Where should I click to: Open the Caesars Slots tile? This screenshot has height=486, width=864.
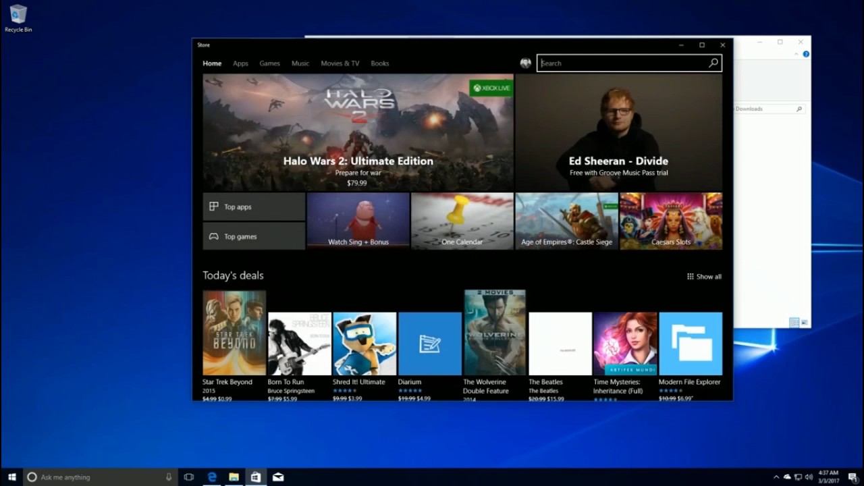tap(671, 221)
